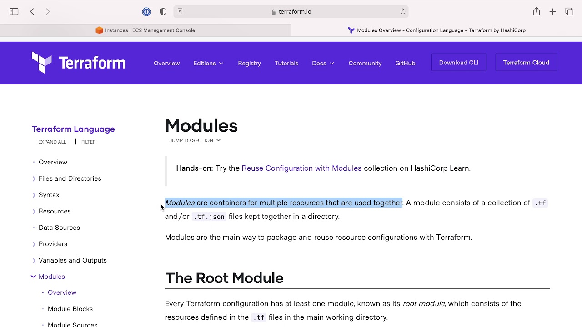Open the Editions dropdown menu

pyautogui.click(x=208, y=63)
